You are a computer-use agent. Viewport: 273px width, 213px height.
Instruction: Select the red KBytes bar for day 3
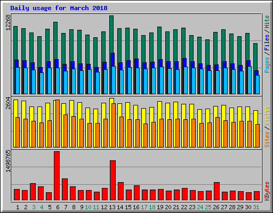point(33,192)
